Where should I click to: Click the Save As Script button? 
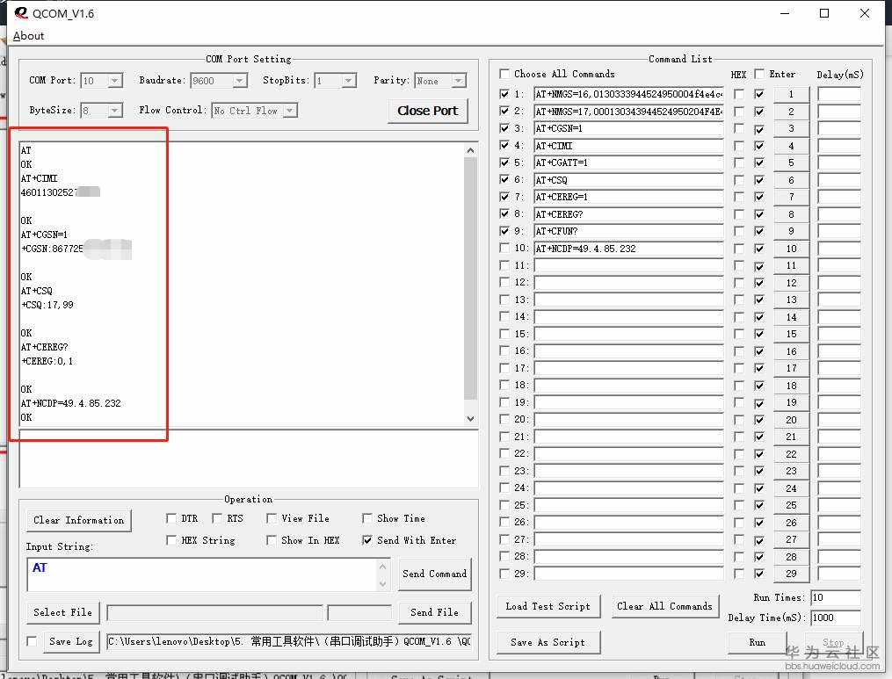click(x=548, y=642)
